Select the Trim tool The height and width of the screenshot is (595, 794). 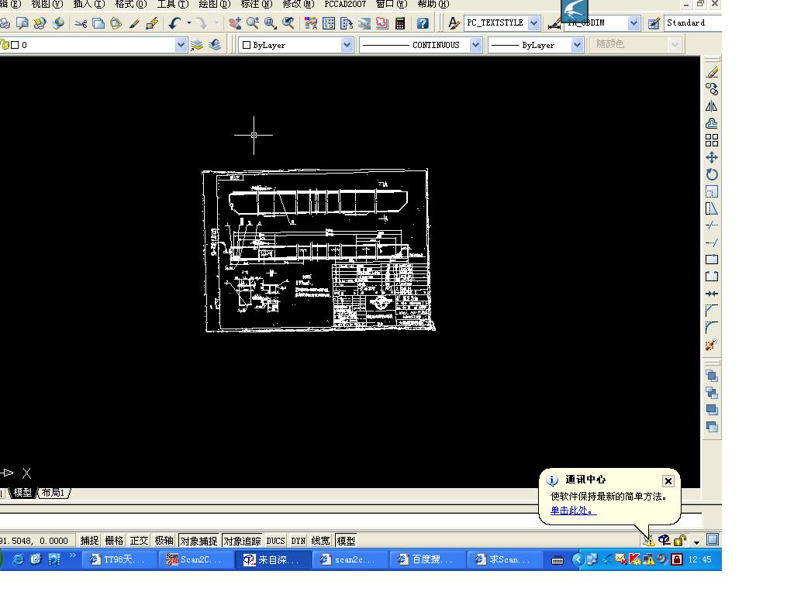(x=712, y=225)
